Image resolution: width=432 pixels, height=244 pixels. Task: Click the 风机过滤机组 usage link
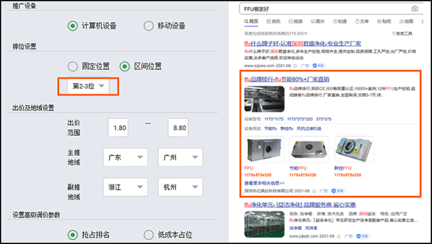[309, 129]
